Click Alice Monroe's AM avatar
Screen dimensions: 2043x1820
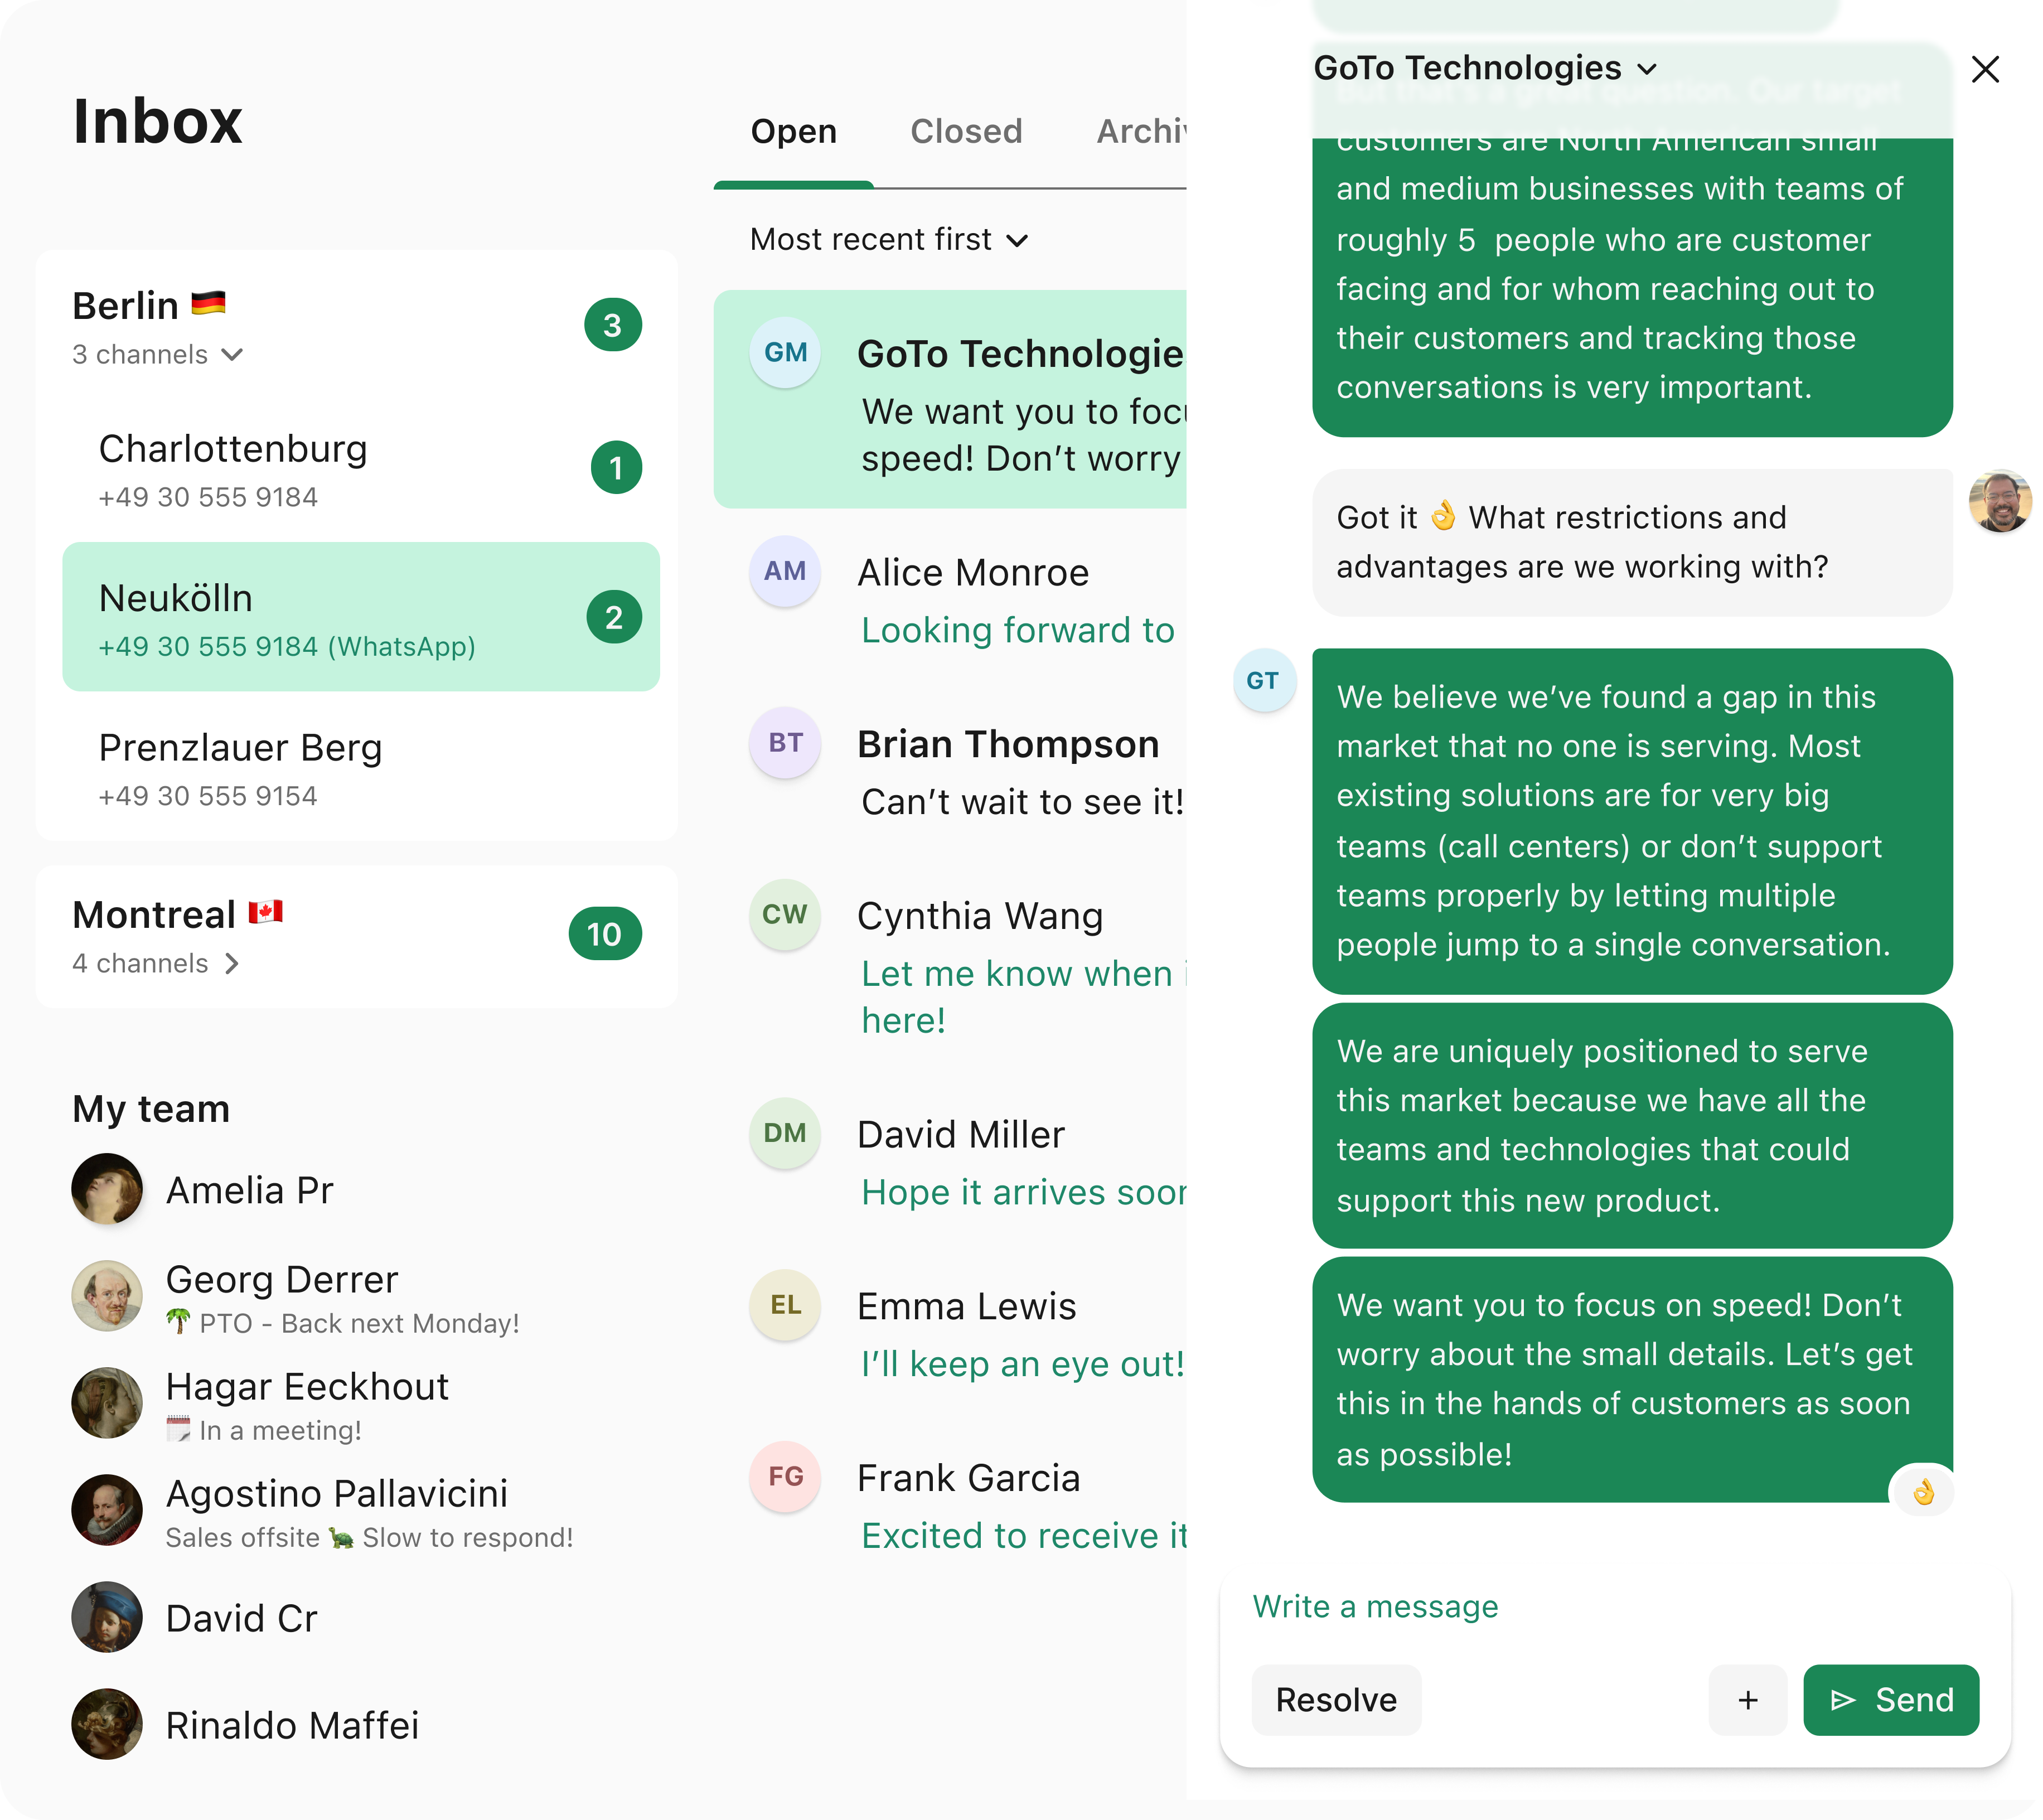click(x=785, y=572)
